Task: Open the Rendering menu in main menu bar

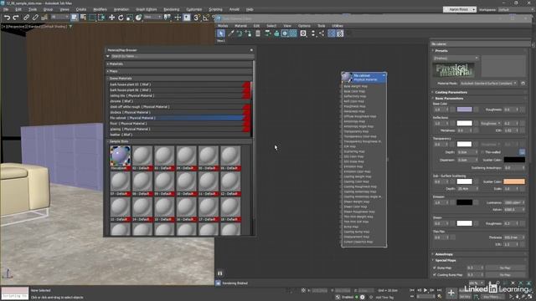Action: 171,9
